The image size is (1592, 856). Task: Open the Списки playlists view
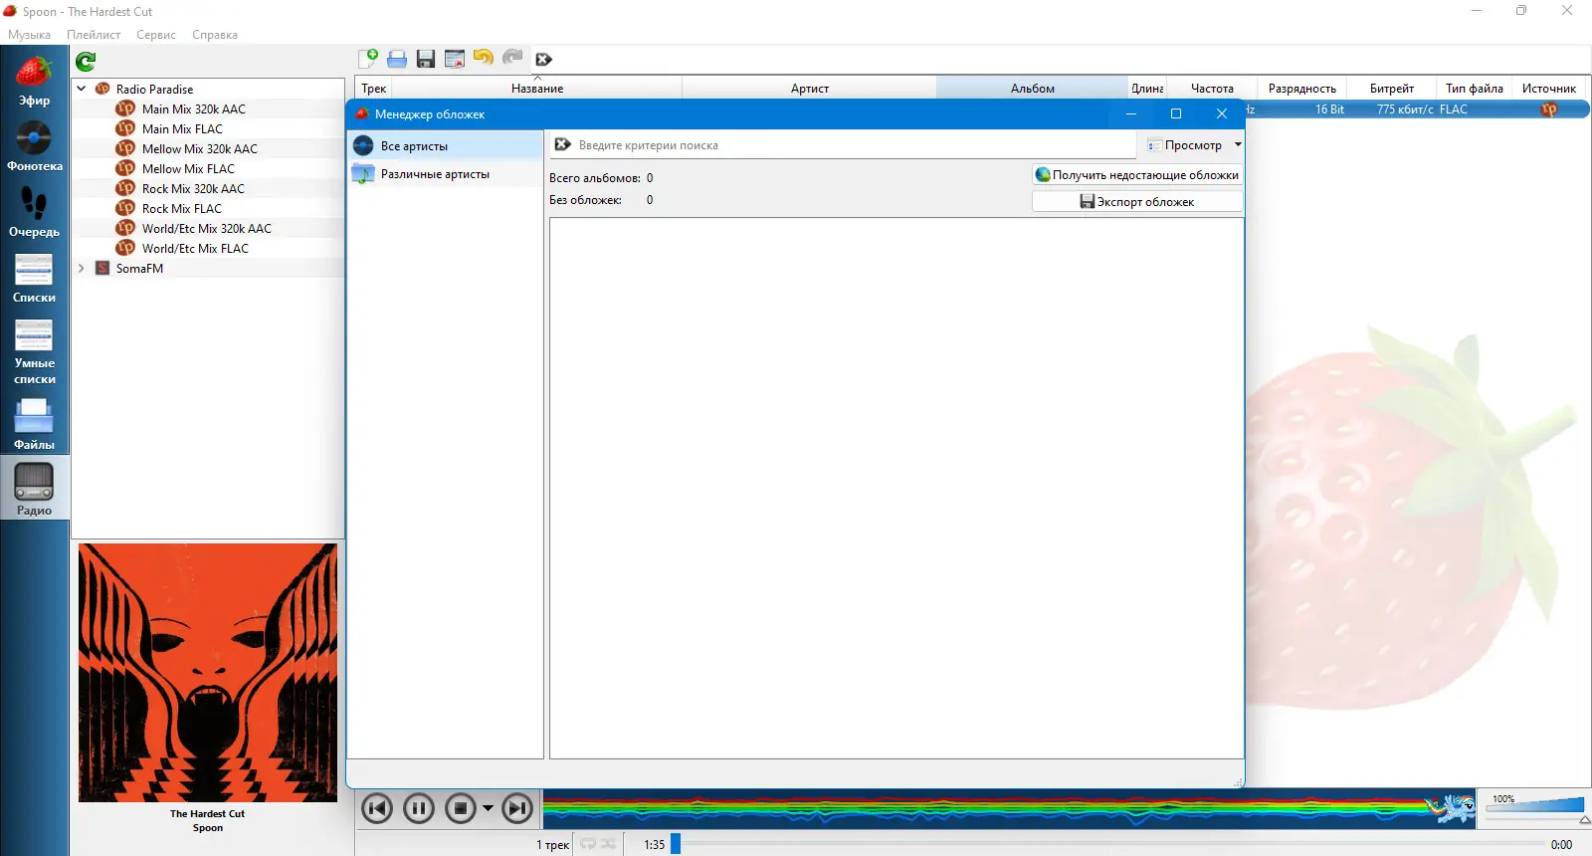(34, 279)
